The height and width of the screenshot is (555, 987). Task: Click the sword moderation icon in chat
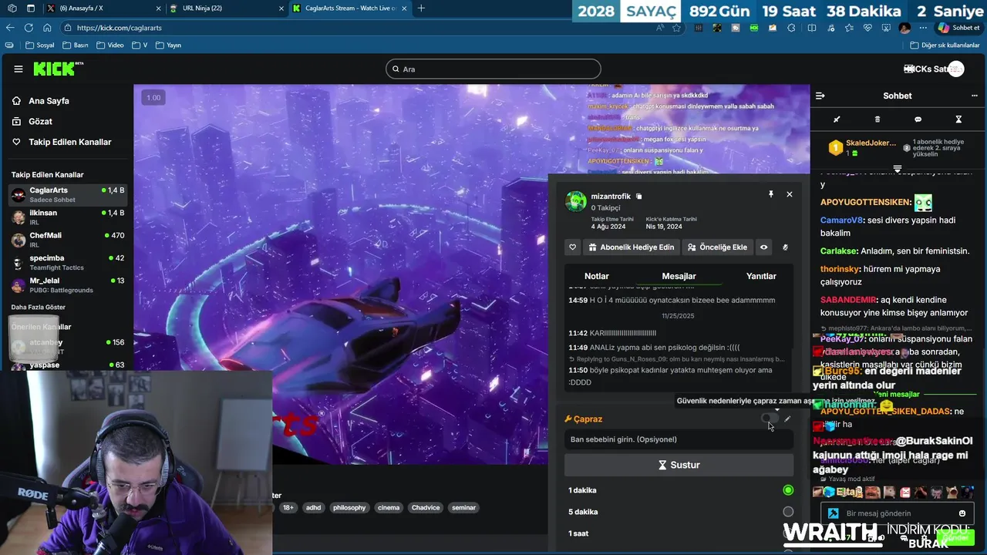[x=837, y=119]
